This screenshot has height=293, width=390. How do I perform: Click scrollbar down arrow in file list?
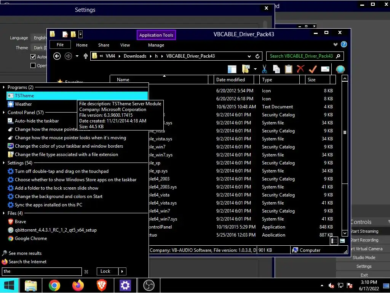[x=345, y=233]
